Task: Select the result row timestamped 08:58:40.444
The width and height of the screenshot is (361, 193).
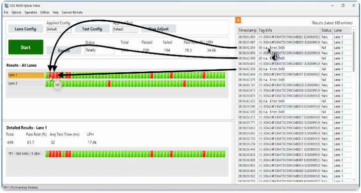Action: [x=295, y=74]
